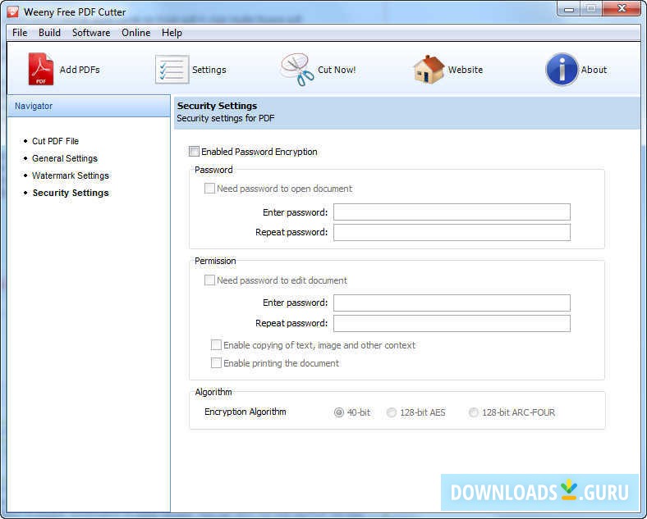Open the Help menu
Screen dimensions: 647x519
[172, 33]
